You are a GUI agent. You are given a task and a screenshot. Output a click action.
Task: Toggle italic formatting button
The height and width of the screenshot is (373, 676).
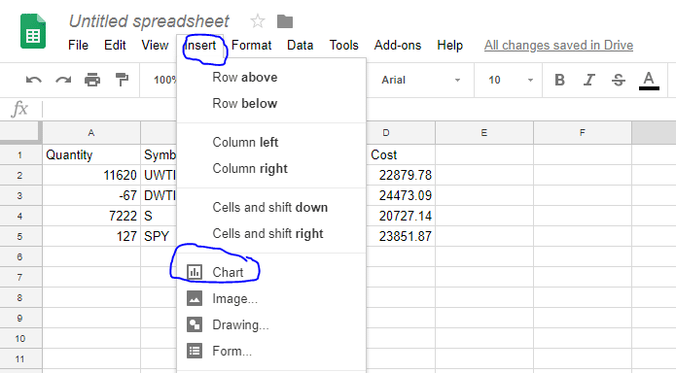coord(588,80)
